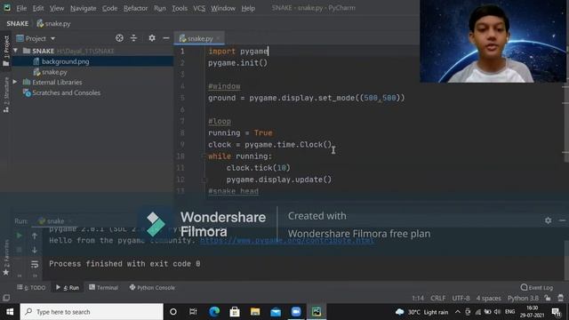Select background.png in project tree

point(65,61)
